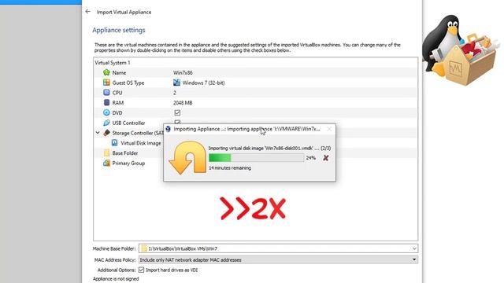
Task: Collapse the Storage Controller tree node
Action: (98, 133)
